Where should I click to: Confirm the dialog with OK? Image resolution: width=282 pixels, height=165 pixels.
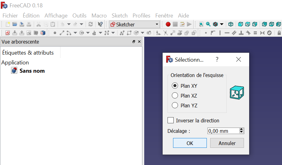(190, 143)
